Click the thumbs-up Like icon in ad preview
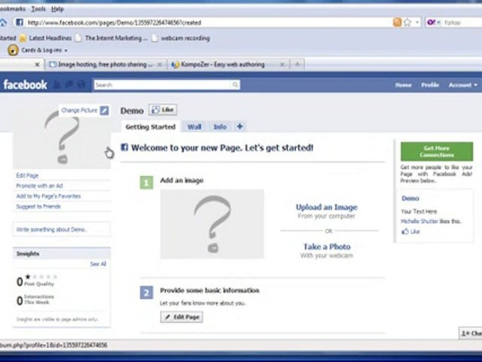 pos(405,231)
